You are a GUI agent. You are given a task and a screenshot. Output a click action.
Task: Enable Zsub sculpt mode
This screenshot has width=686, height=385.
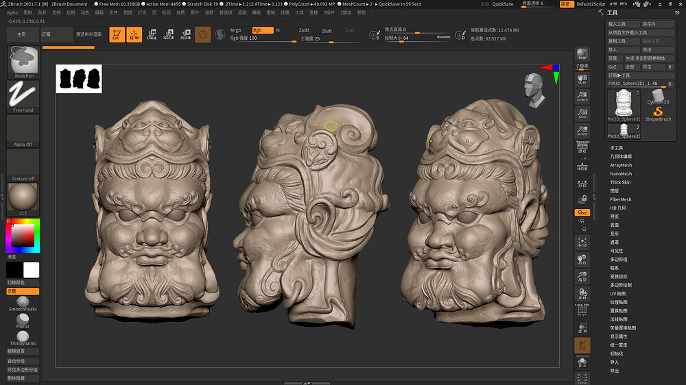click(330, 31)
